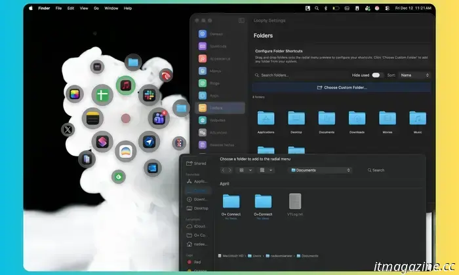The height and width of the screenshot is (275, 459).
Task: Open Desktop in file dialog sidebar
Action: (x=197, y=208)
